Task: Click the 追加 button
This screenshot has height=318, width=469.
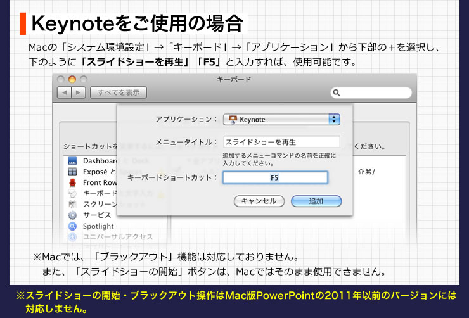Action: (x=316, y=201)
